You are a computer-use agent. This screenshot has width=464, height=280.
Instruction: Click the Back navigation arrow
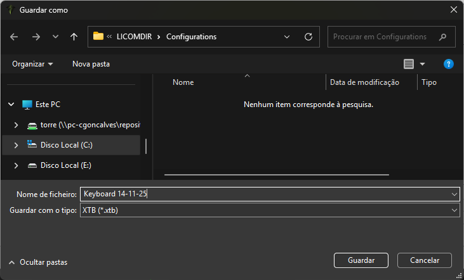[15, 37]
